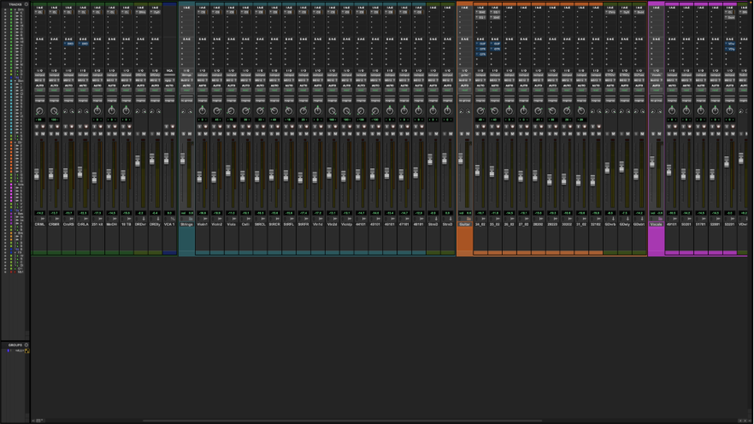Mute the DRDvr aux track

pyautogui.click(x=144, y=133)
